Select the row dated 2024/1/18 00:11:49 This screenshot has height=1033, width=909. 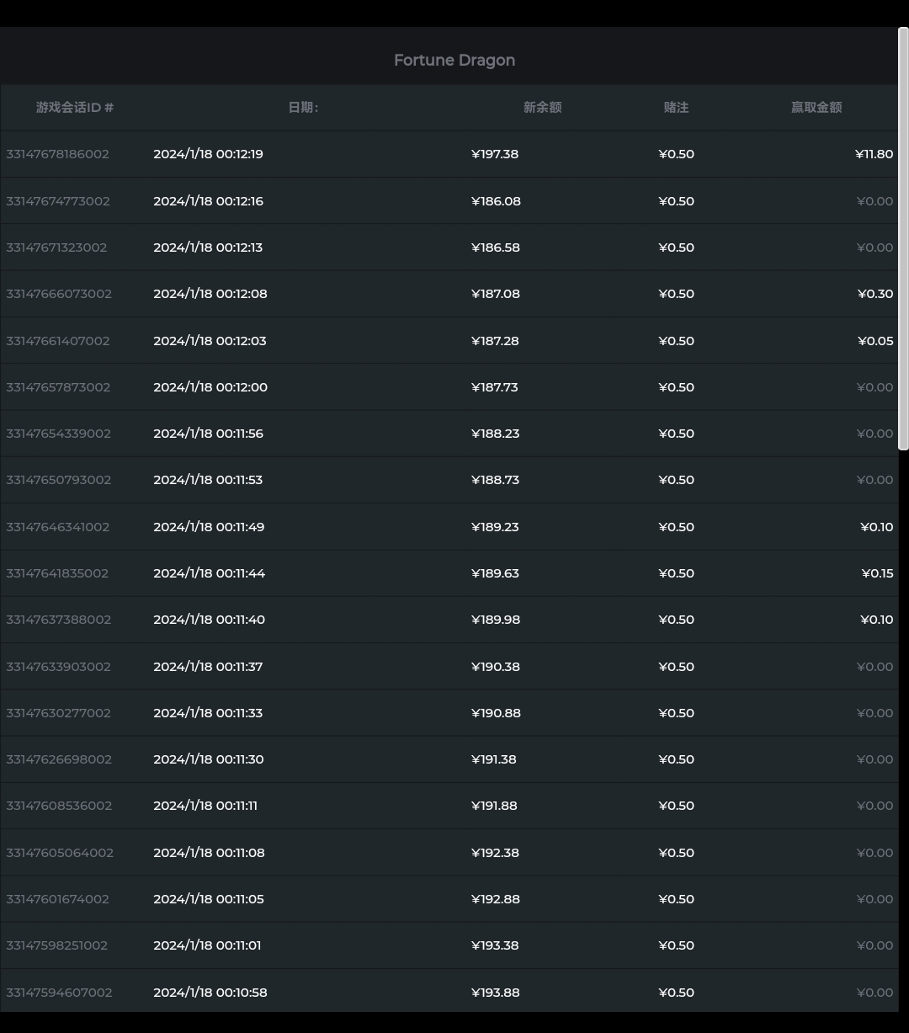click(x=209, y=527)
